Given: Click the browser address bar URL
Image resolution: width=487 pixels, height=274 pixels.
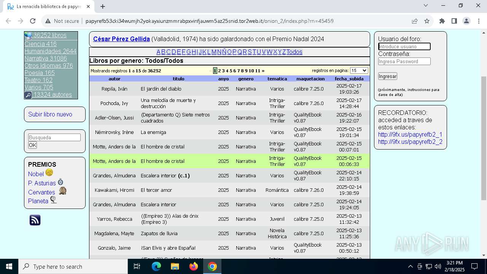Looking at the screenshot, I should pos(210,21).
